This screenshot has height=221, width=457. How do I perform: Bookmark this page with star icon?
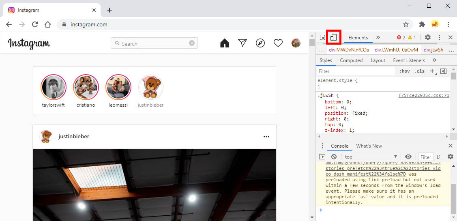[x=406, y=24]
